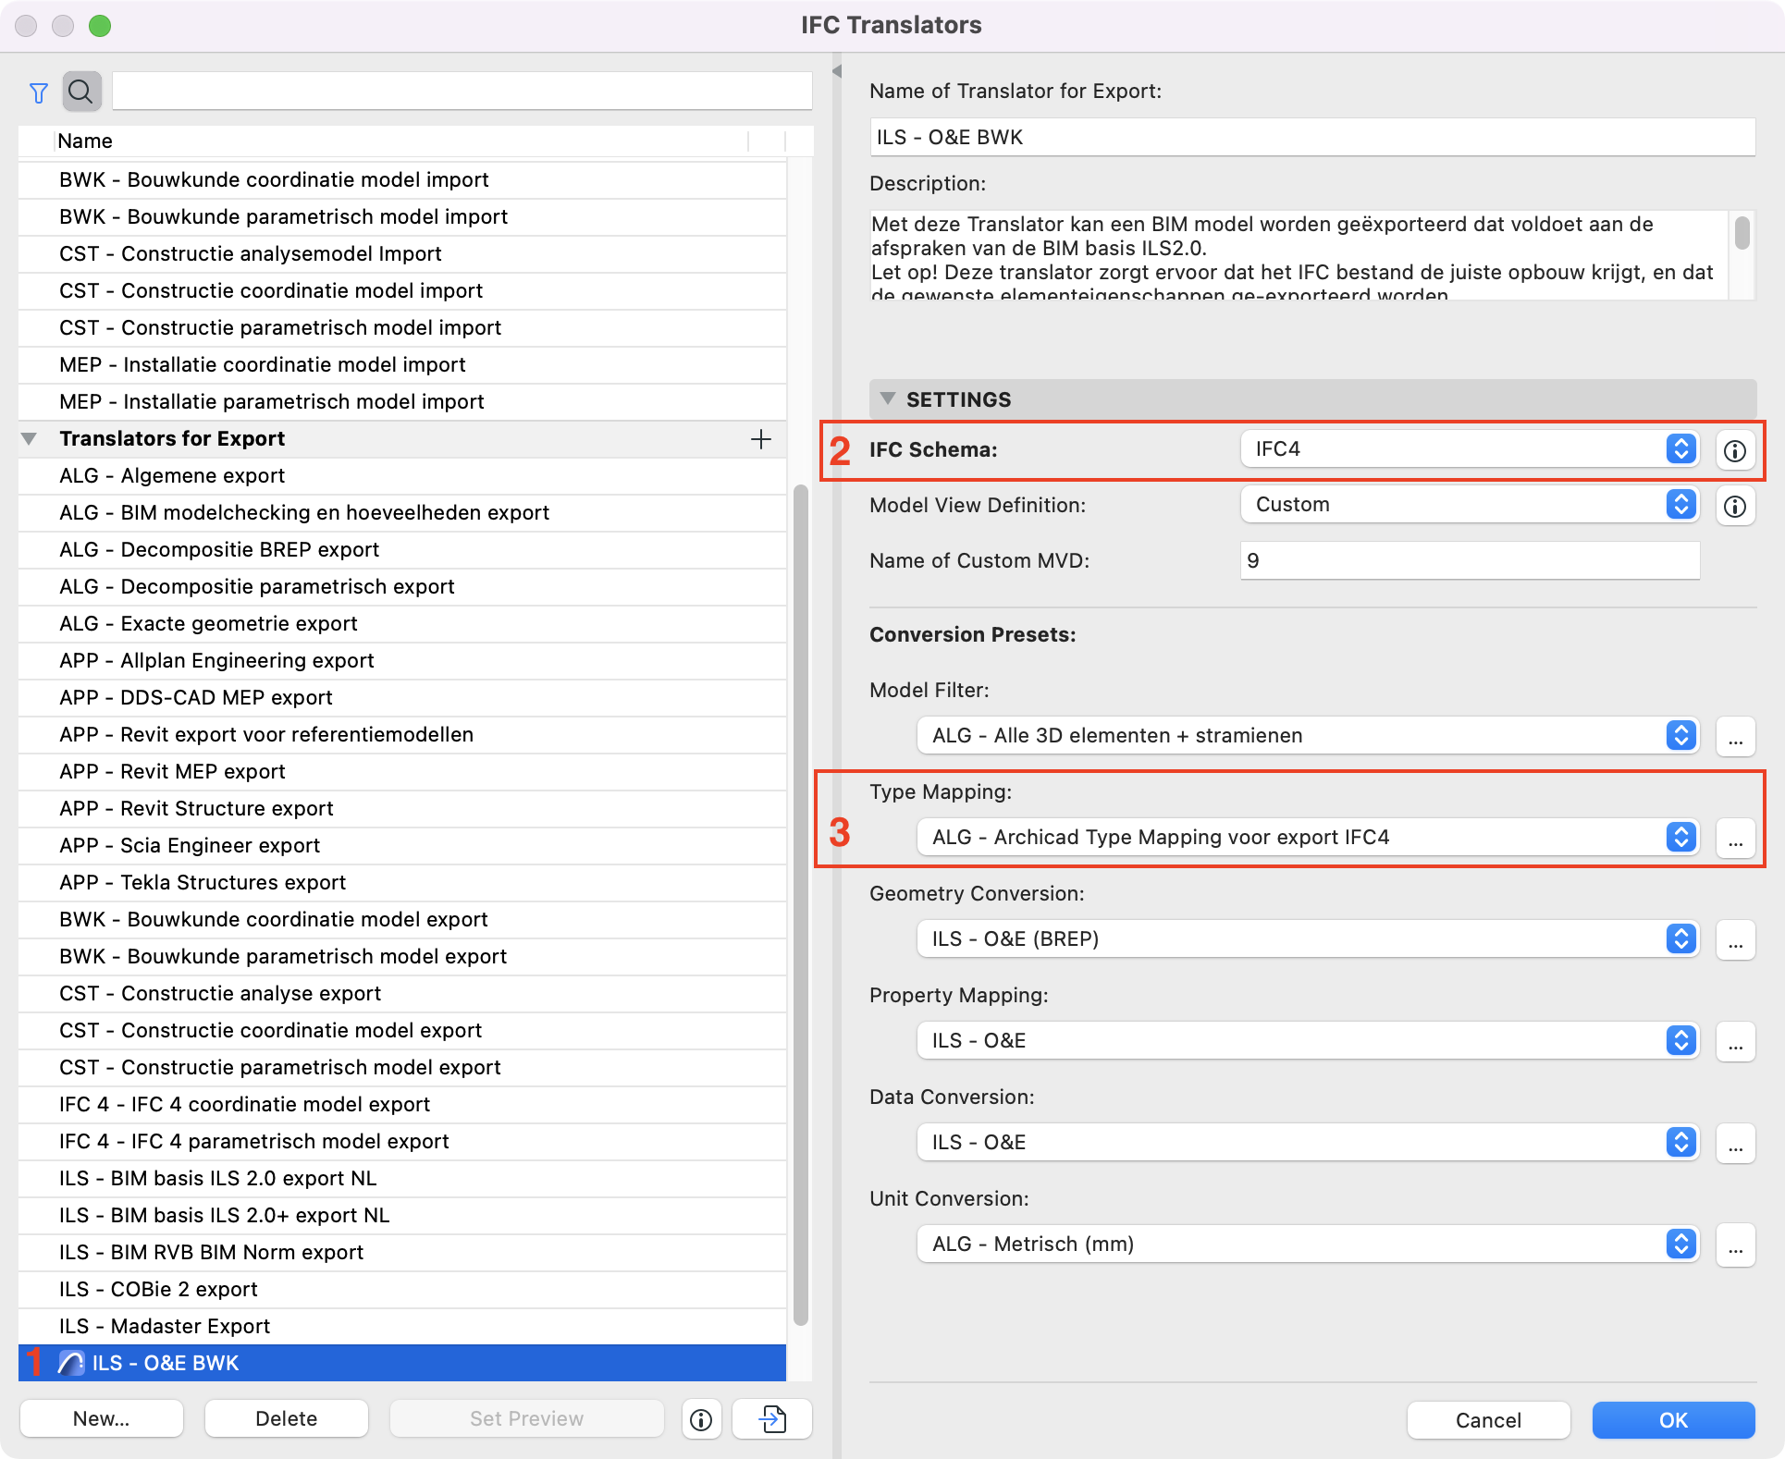The height and width of the screenshot is (1459, 1785).
Task: Collapse the Translators for Export group
Action: click(30, 439)
